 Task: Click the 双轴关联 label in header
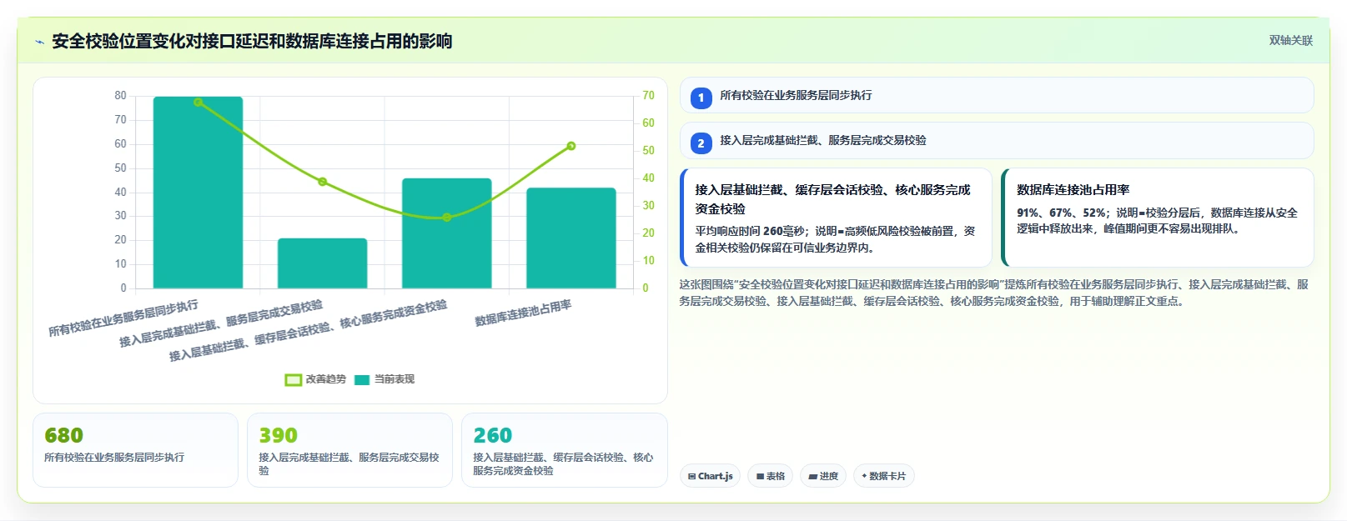tap(1290, 40)
